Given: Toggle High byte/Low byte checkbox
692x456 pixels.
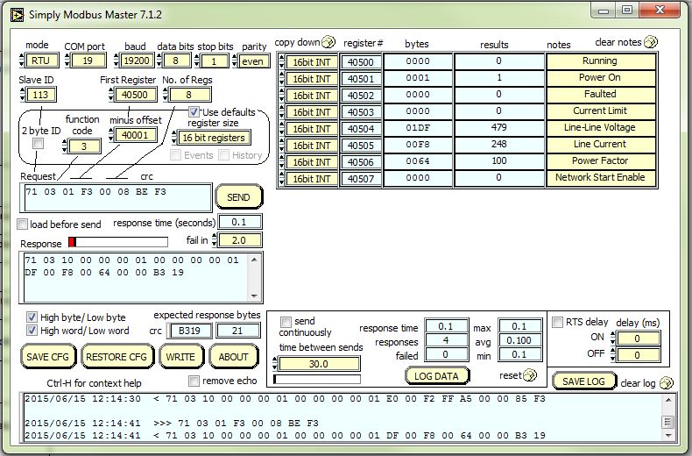Looking at the screenshot, I should coord(32,317).
